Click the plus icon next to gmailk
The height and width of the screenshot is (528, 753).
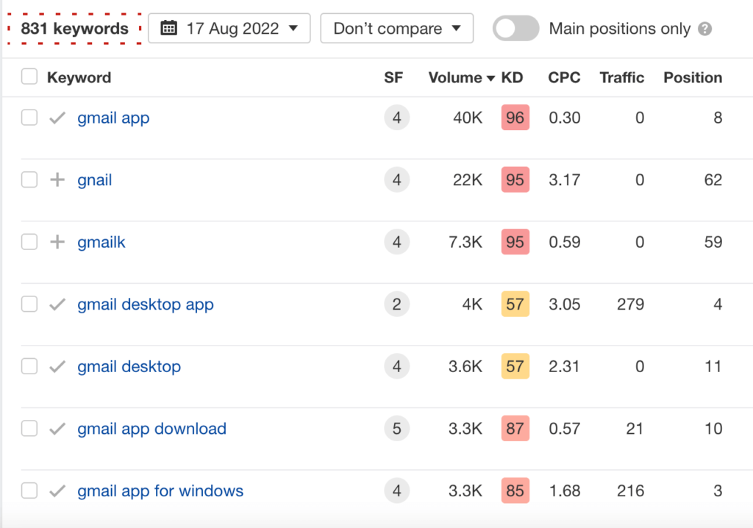pyautogui.click(x=57, y=242)
